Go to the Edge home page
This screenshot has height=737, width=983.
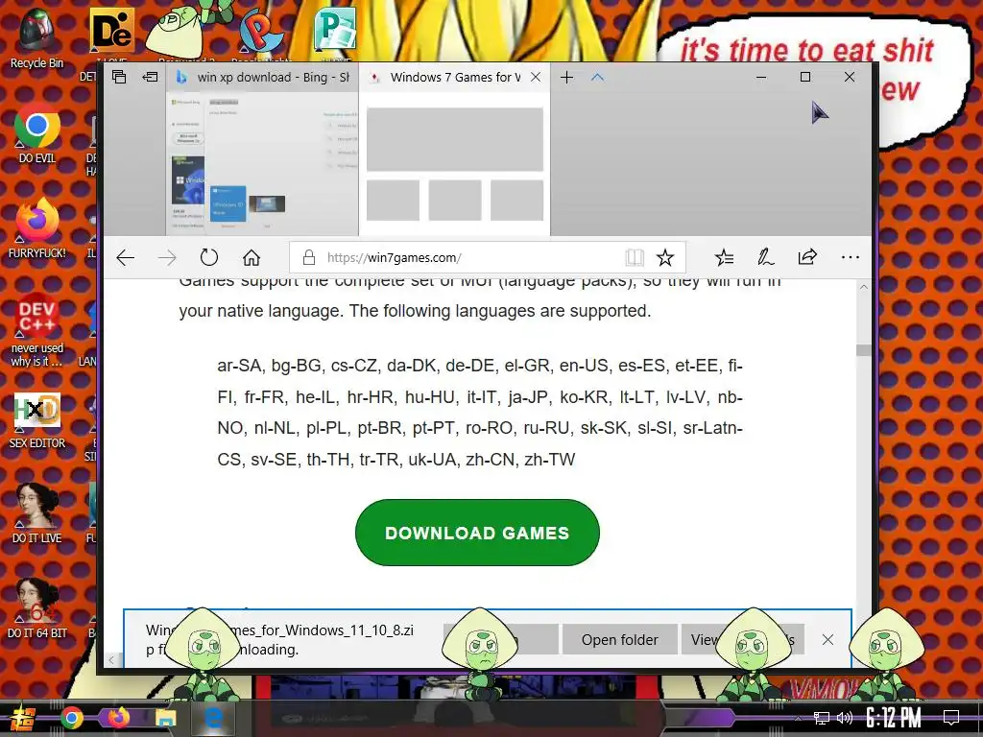click(252, 257)
